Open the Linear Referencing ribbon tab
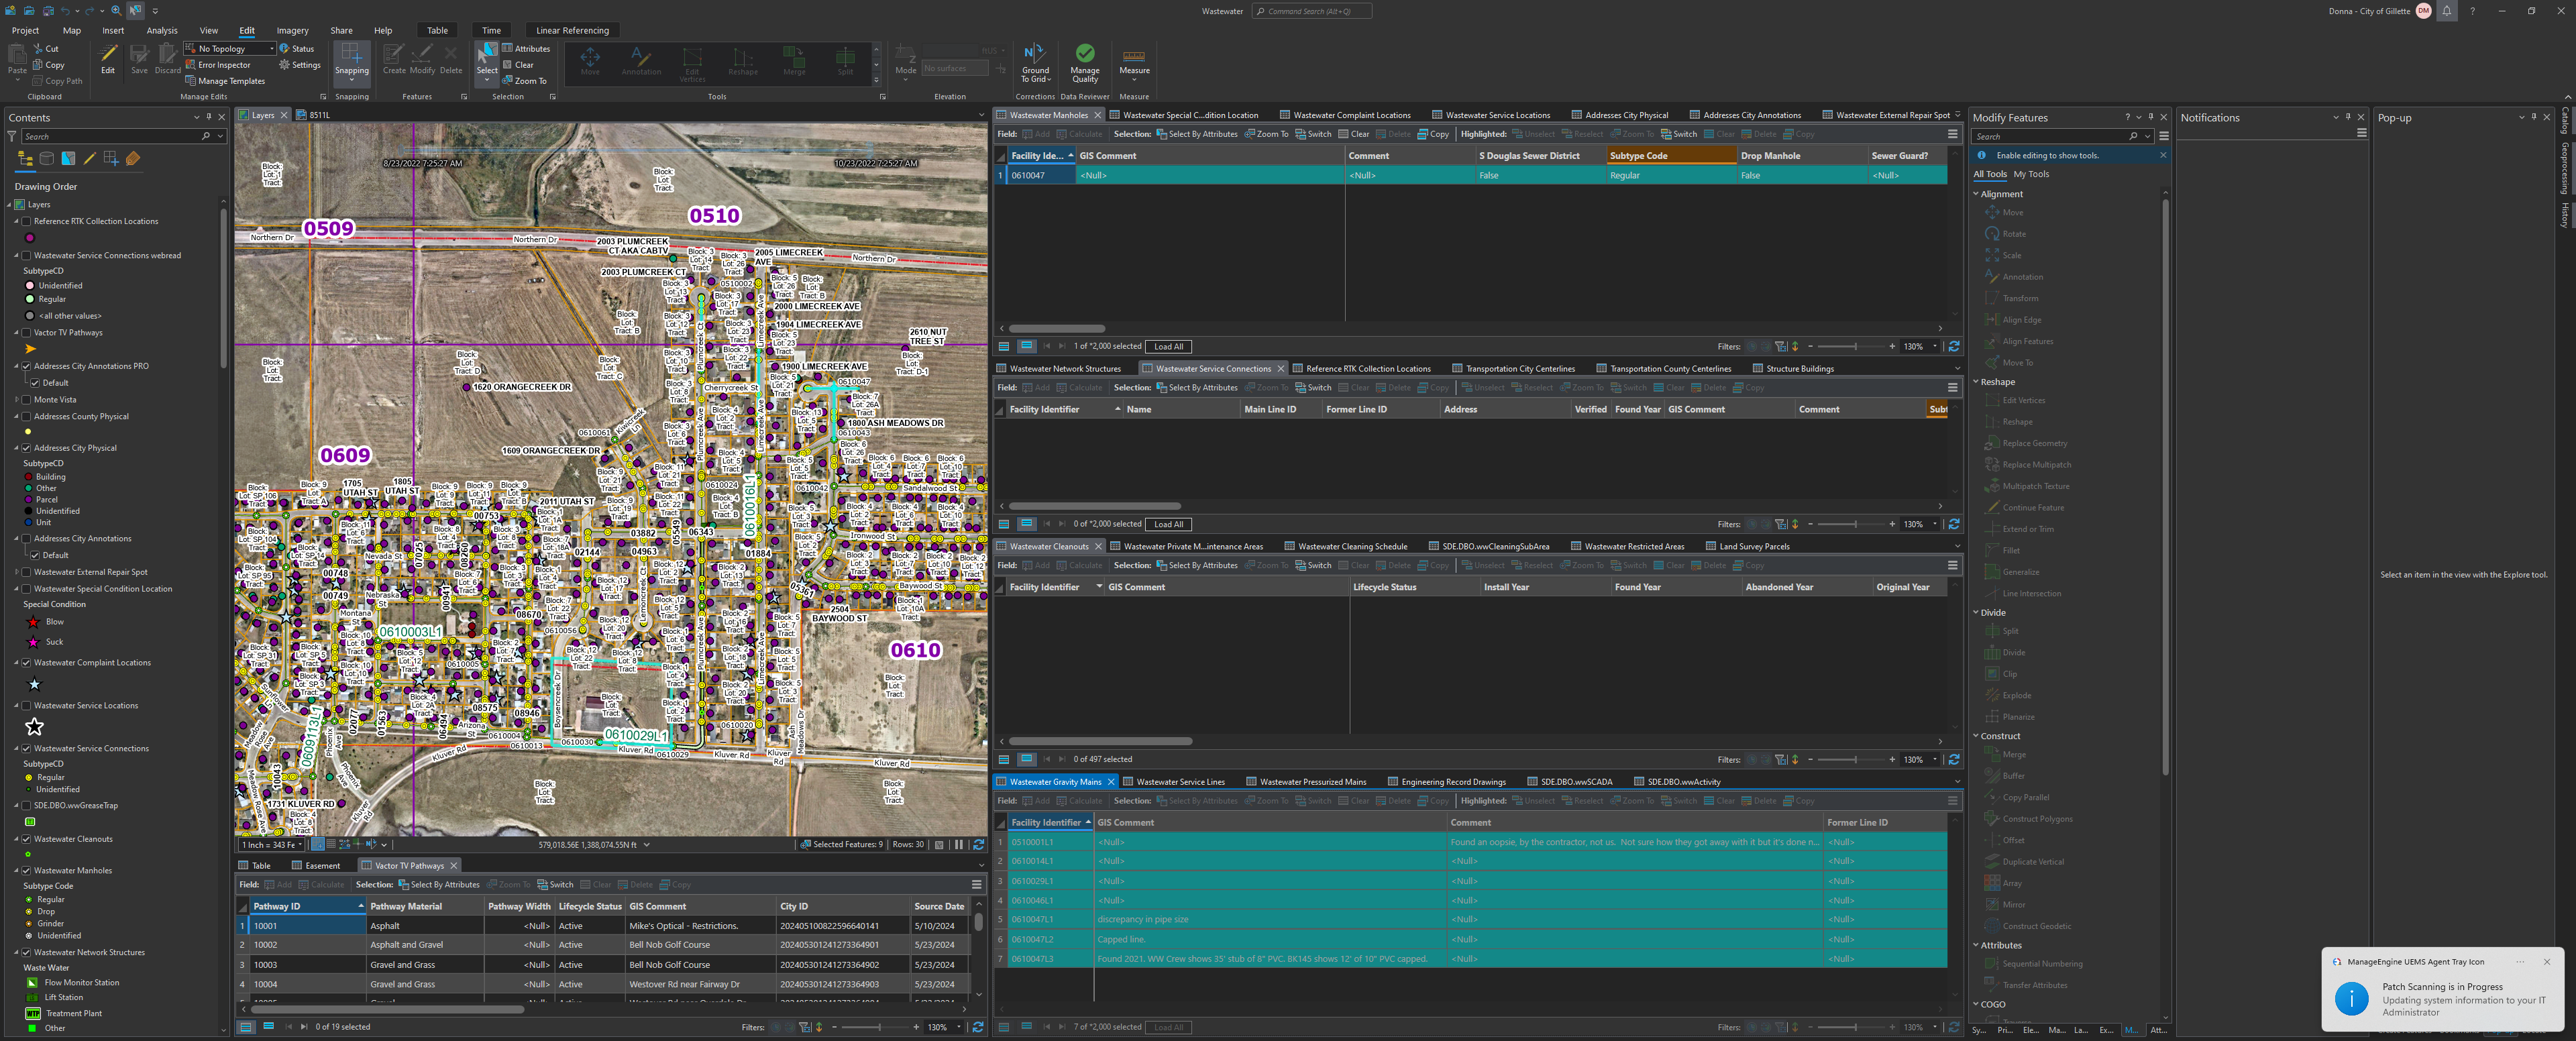This screenshot has width=2576, height=1041. click(x=572, y=31)
